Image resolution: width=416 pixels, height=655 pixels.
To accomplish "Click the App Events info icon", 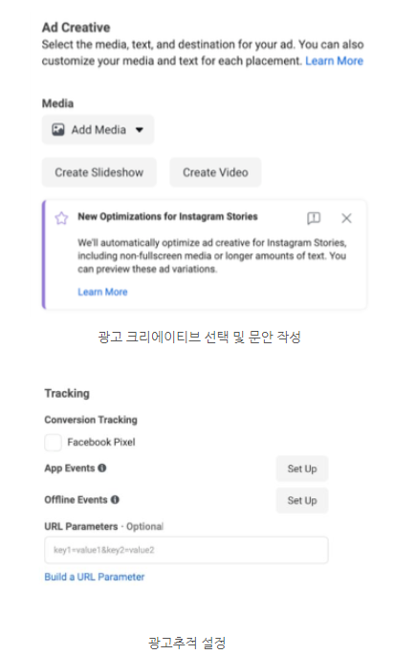I will [102, 468].
